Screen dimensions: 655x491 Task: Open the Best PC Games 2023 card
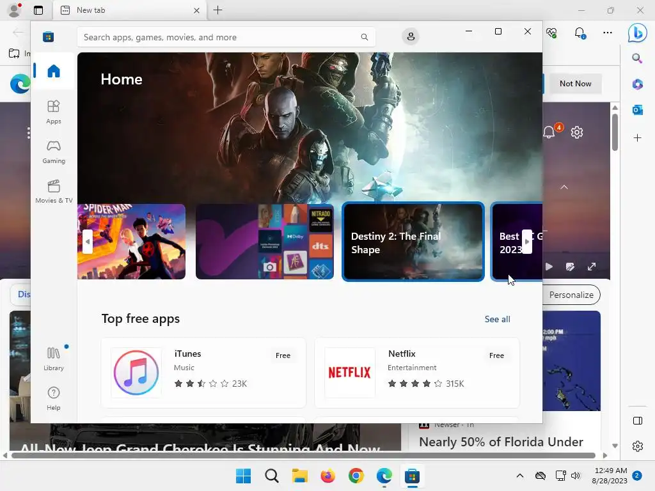point(517,241)
